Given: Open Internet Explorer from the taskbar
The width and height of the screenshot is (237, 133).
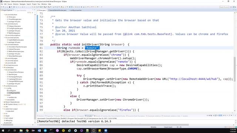Looking at the screenshot, I should (x=69, y=130).
